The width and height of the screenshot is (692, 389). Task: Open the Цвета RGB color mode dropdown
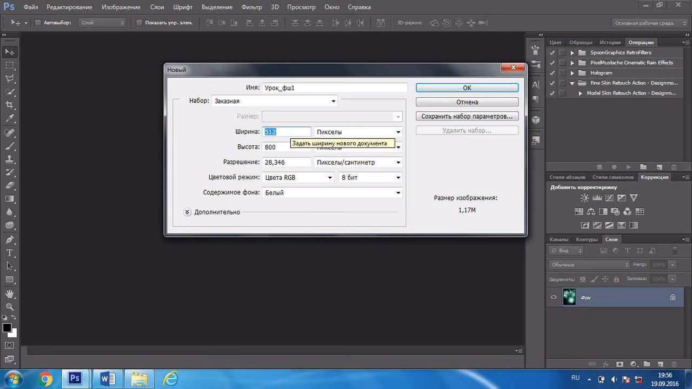click(298, 177)
